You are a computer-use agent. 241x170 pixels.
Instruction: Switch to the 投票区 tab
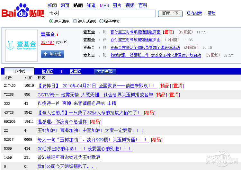pyautogui.click(x=75, y=71)
